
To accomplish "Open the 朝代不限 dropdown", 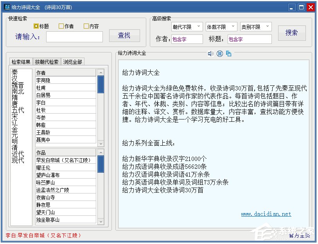I will pos(187,27).
